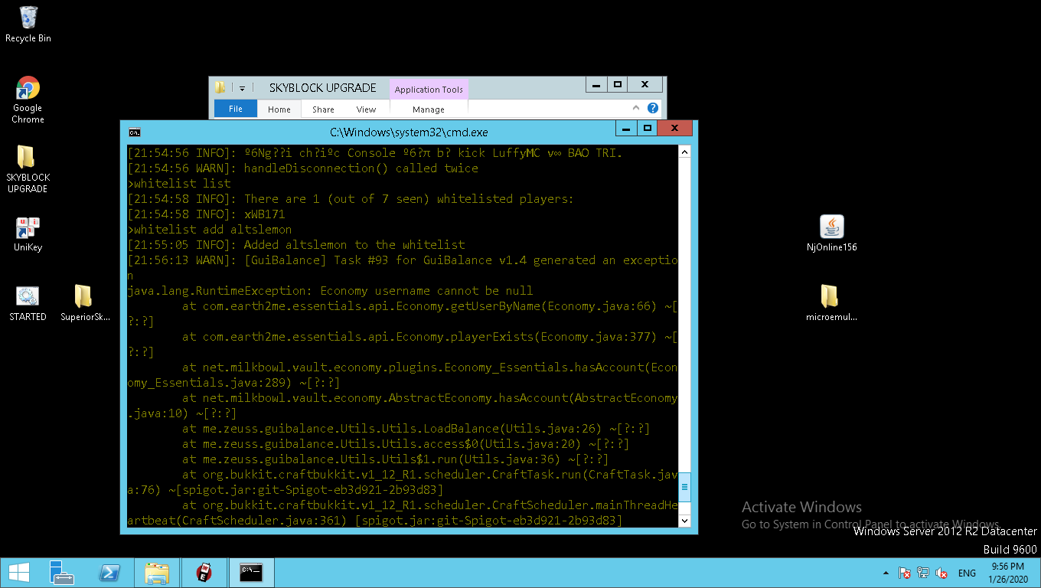Click the 'Added altslemon to the whitelist' line

click(x=296, y=245)
